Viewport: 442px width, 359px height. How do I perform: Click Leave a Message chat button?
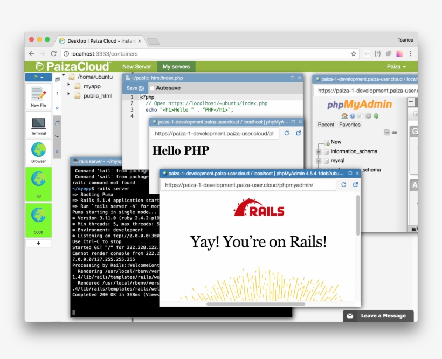point(378,316)
